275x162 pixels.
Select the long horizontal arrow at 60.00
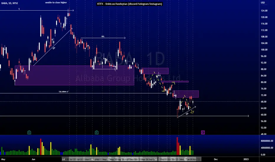(124, 116)
